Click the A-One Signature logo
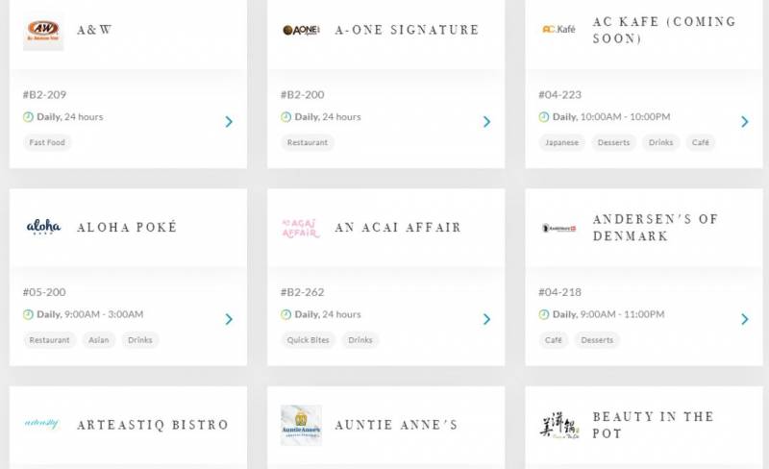Viewport: 769px width, 469px height. click(301, 31)
